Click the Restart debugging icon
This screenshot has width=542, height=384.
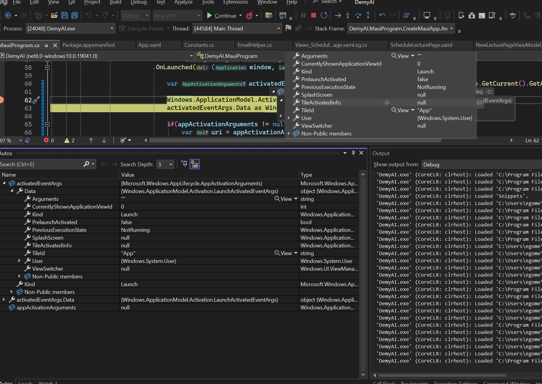coord(324,16)
